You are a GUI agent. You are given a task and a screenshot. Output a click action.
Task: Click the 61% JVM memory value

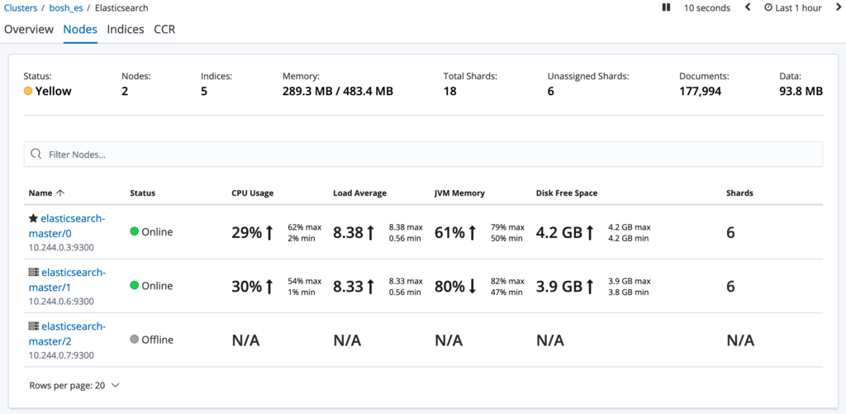pyautogui.click(x=449, y=233)
